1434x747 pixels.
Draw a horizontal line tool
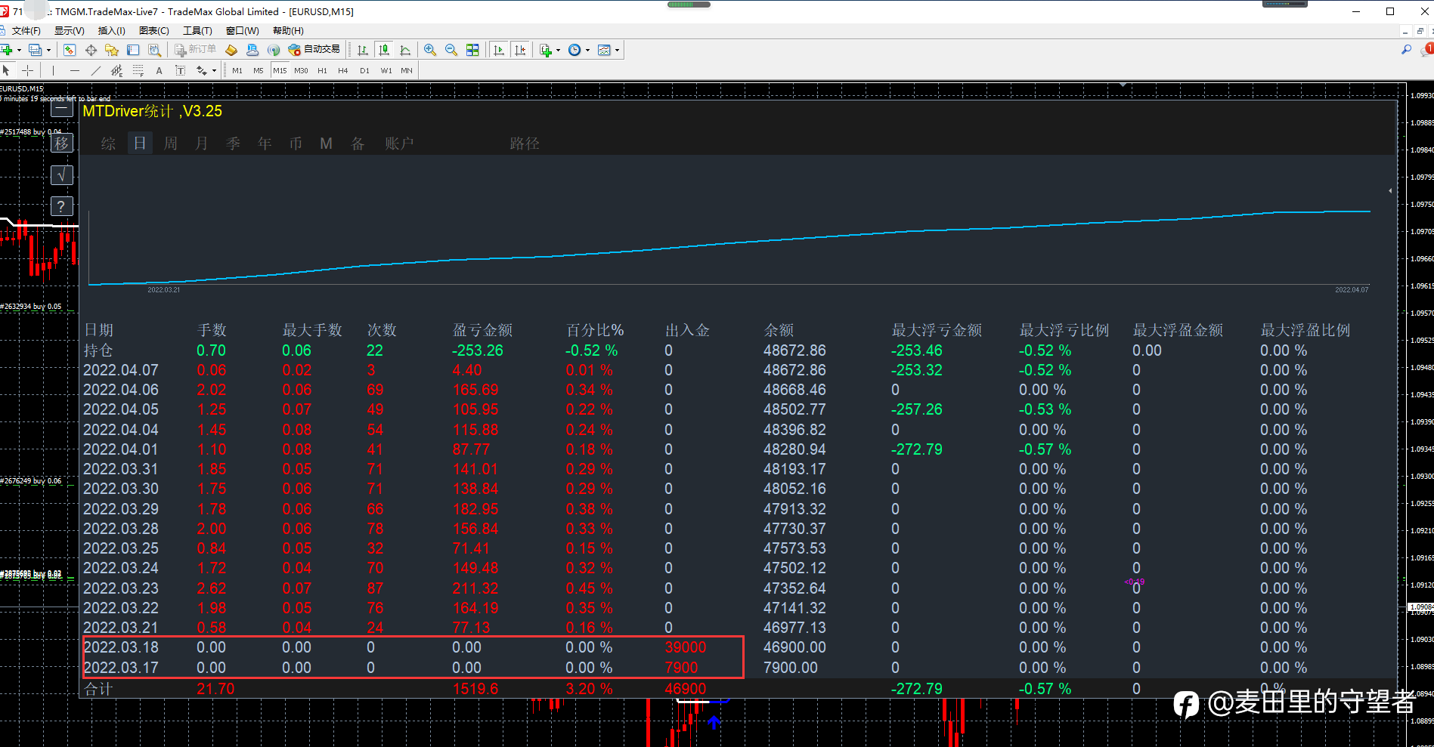74,70
